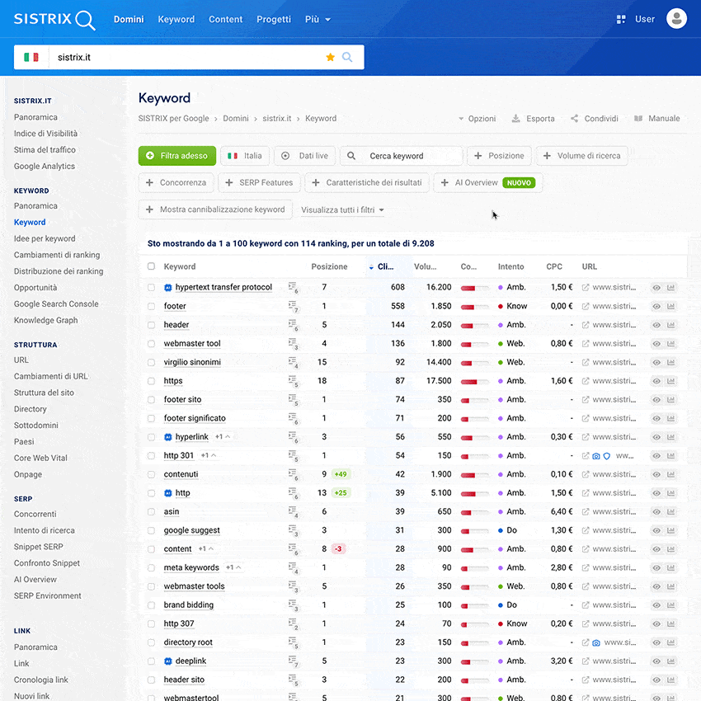Select all keywords via header checkbox
This screenshot has width=701, height=701.
[151, 266]
